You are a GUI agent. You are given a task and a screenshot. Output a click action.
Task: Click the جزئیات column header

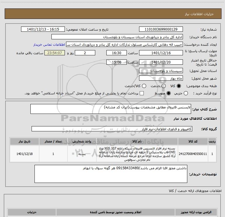point(32,212)
